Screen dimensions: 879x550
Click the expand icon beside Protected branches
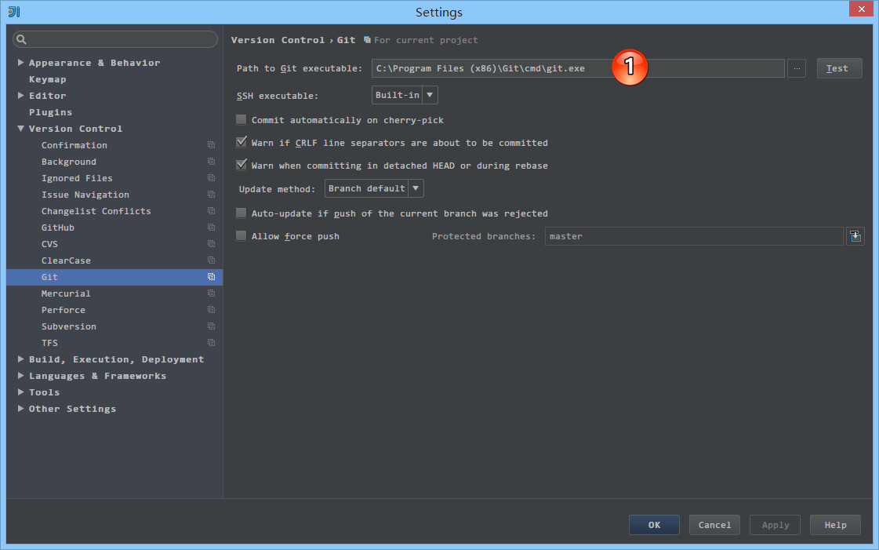pos(855,236)
